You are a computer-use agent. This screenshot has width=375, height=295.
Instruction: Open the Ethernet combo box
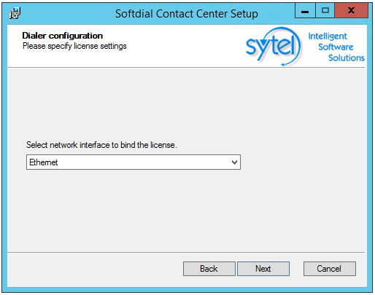[x=134, y=162]
